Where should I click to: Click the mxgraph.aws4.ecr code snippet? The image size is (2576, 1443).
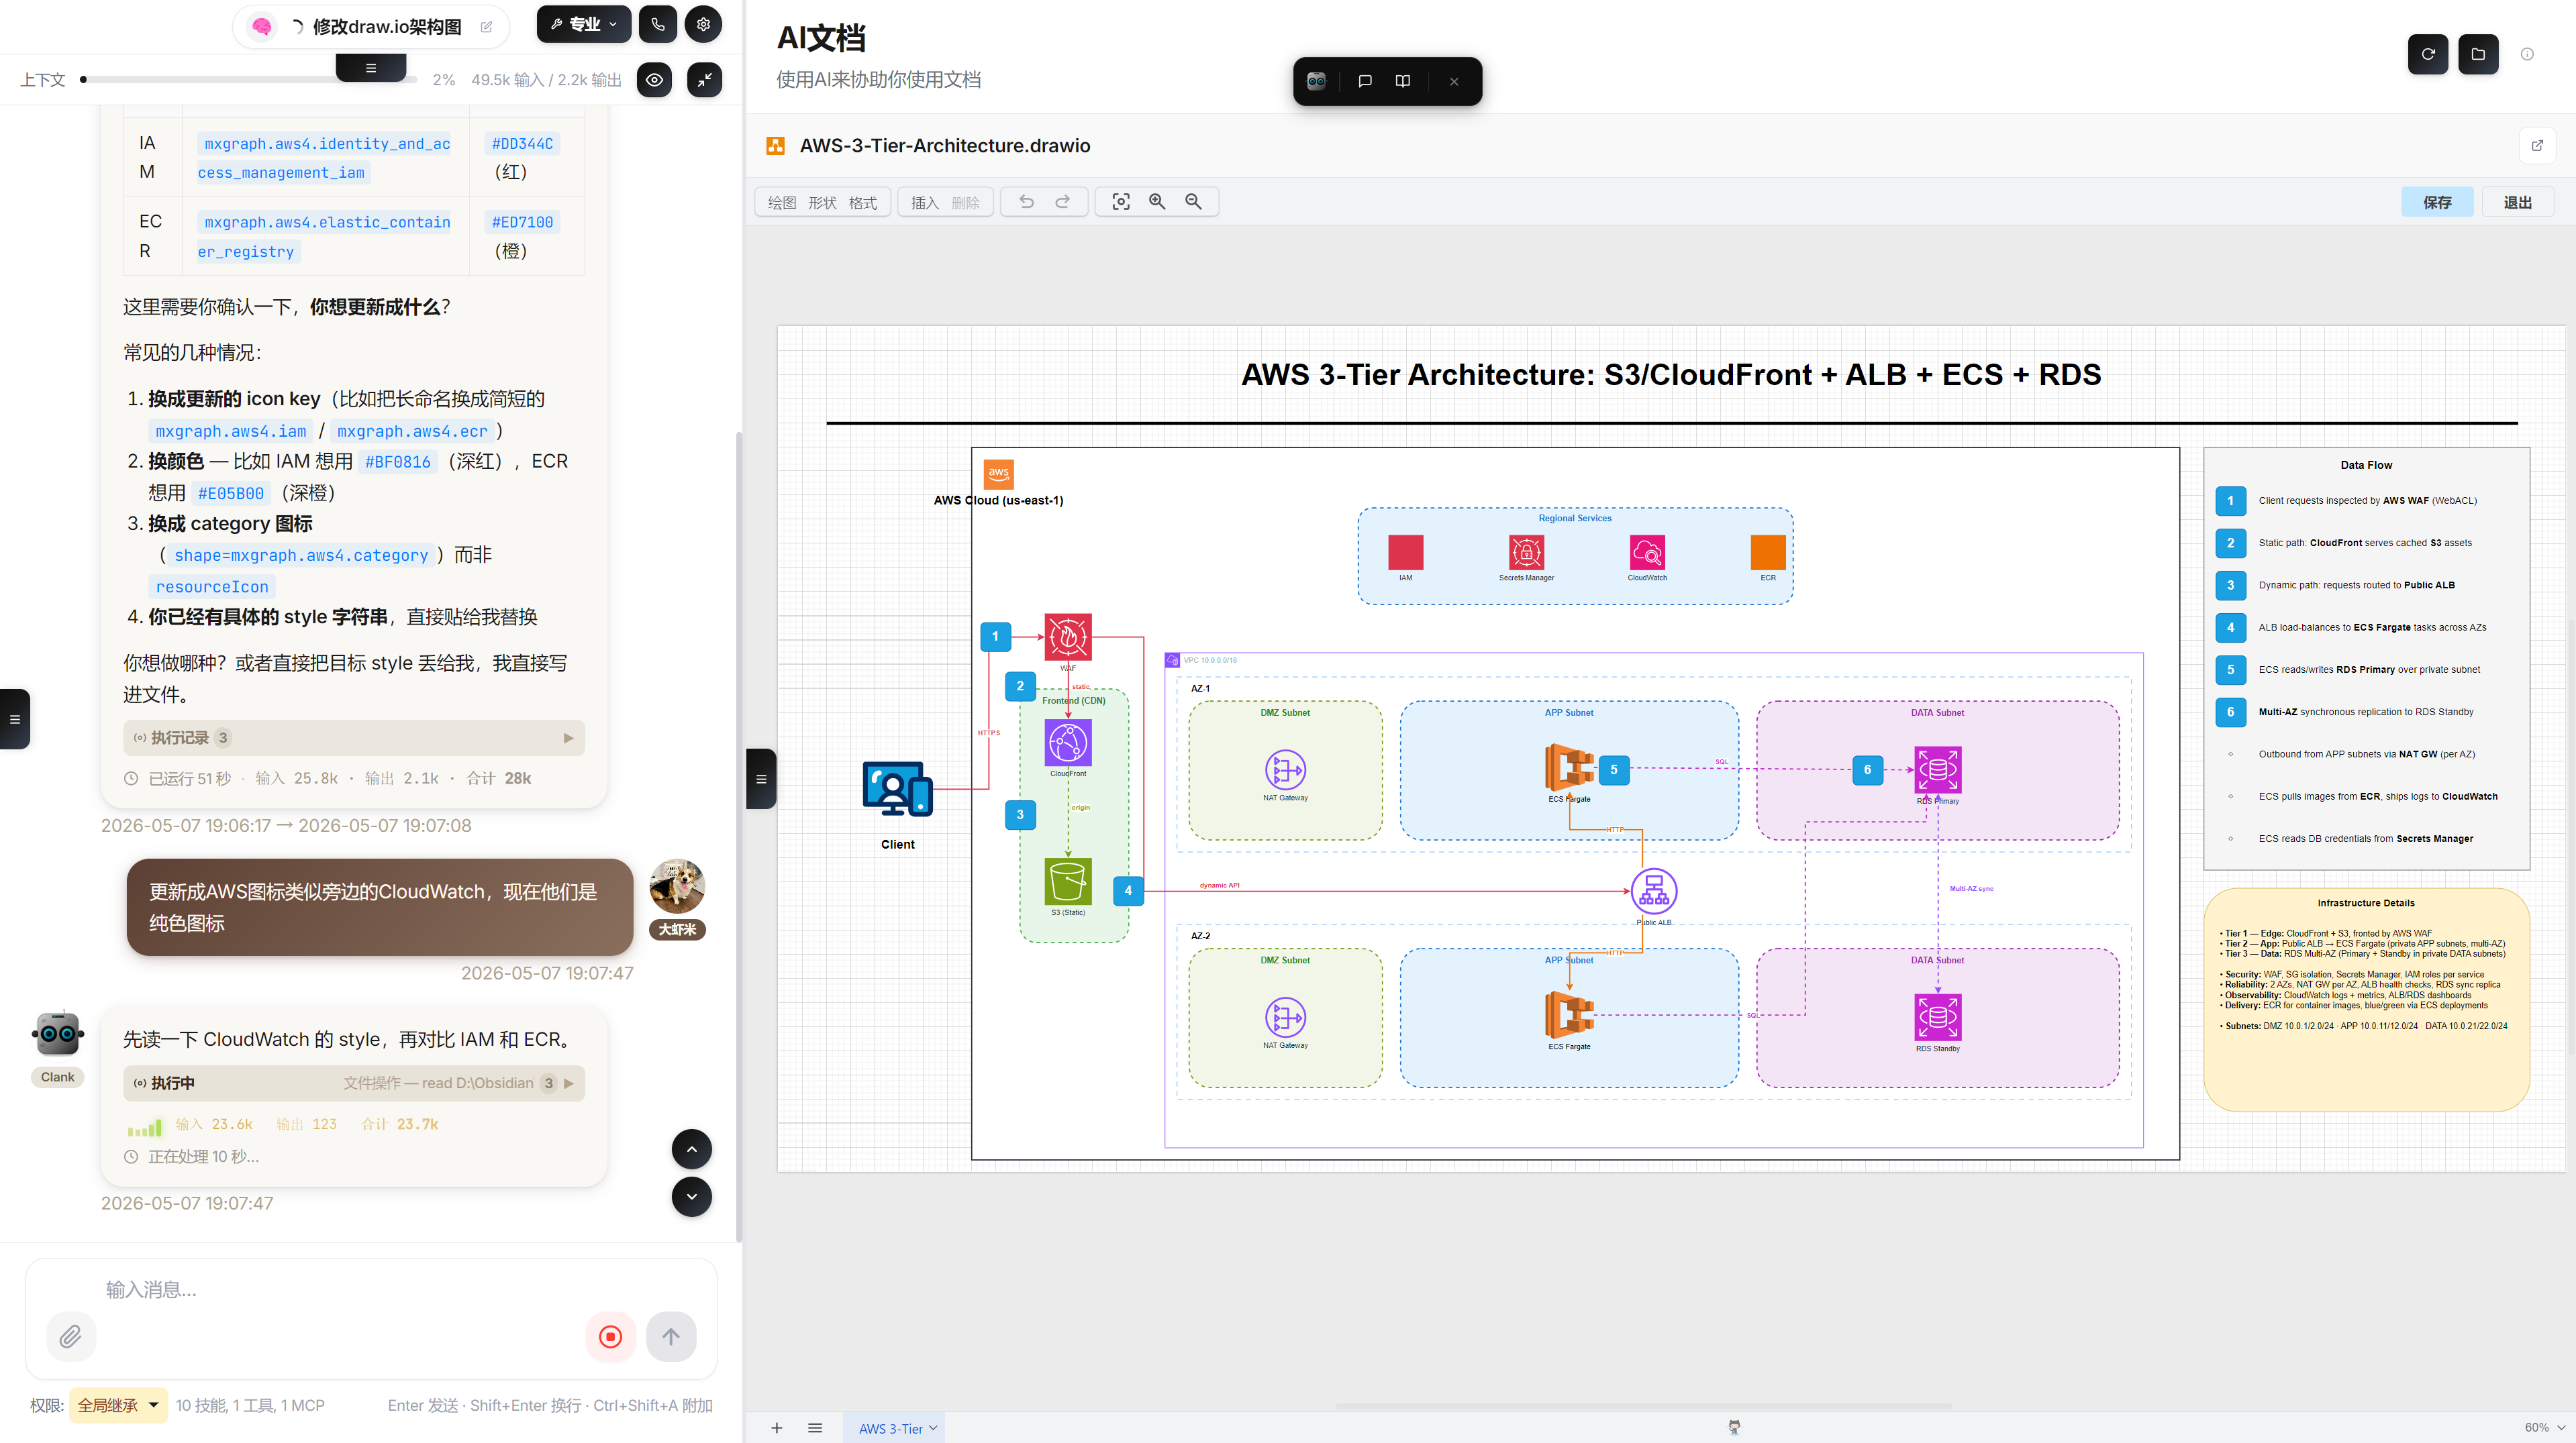pyautogui.click(x=412, y=432)
